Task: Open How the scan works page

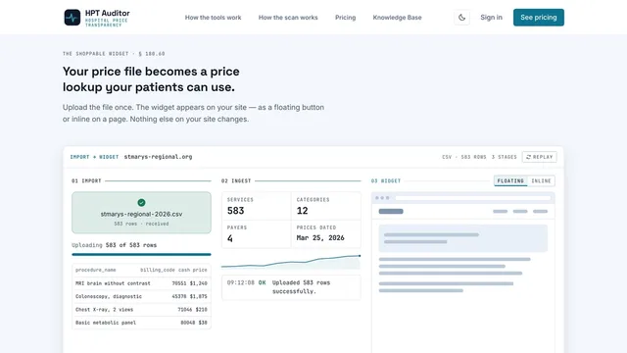Action: pyautogui.click(x=288, y=18)
